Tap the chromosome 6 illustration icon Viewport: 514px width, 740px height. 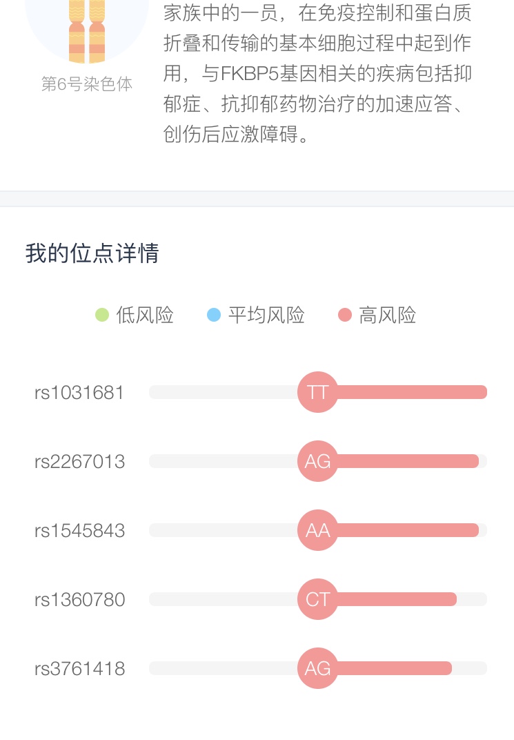click(x=87, y=31)
